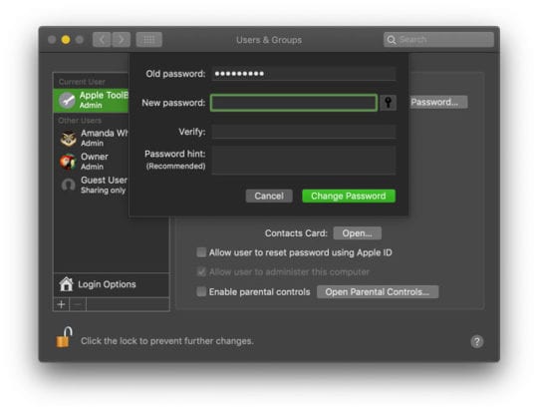Viewport: 538px width, 413px height.
Task: Show all preferences grid button
Action: coord(148,40)
